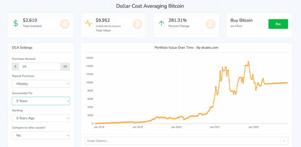
Task: Click Portfolio Value Over Time chart title
Action: click(x=186, y=48)
